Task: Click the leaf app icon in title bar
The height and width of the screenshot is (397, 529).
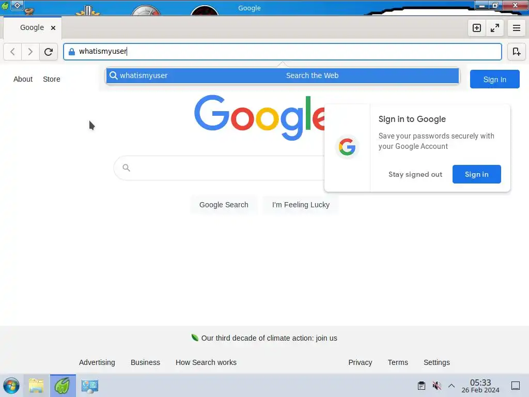Action: click(x=5, y=6)
